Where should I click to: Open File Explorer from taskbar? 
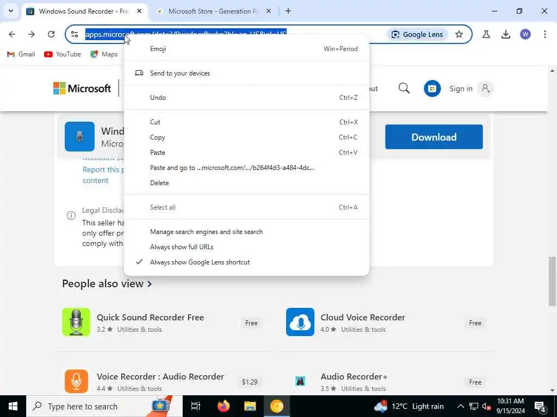[x=250, y=406]
